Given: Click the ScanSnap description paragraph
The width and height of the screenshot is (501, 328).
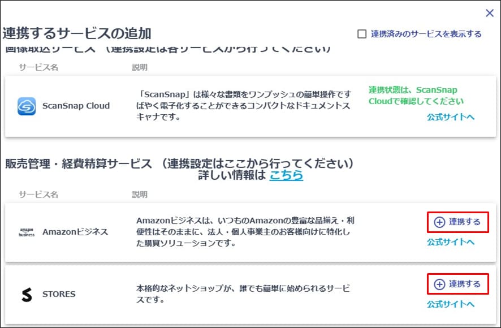Looking at the screenshot, I should coord(244,106).
